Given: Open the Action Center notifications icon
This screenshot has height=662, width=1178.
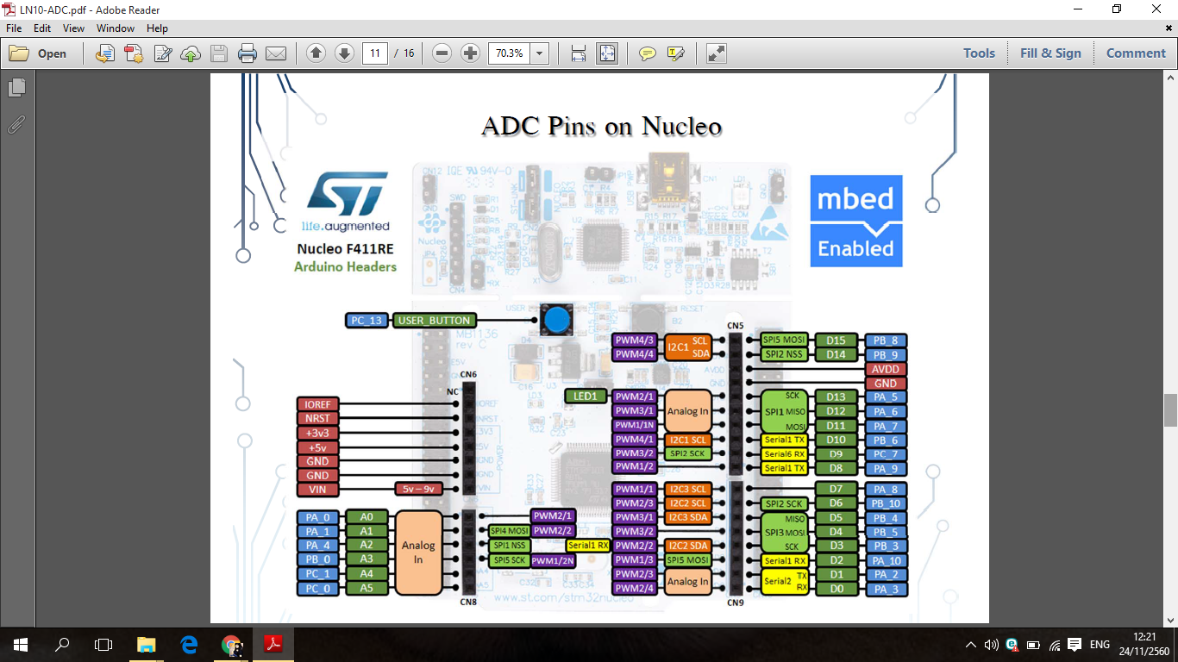Looking at the screenshot, I should [x=1075, y=645].
